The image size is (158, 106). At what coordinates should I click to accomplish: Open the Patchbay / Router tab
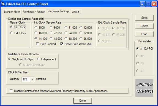(x=34, y=12)
